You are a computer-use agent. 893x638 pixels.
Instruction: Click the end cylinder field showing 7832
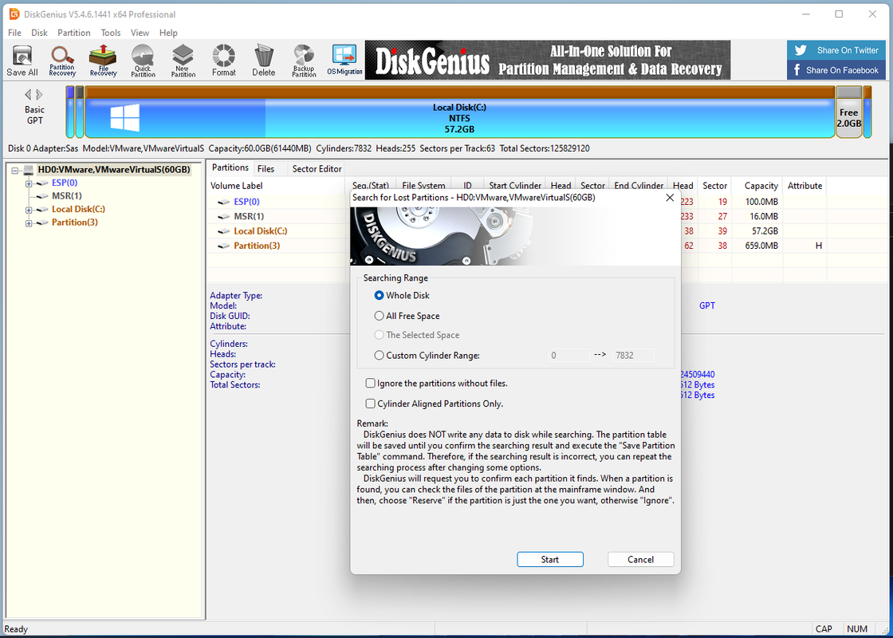(x=633, y=356)
